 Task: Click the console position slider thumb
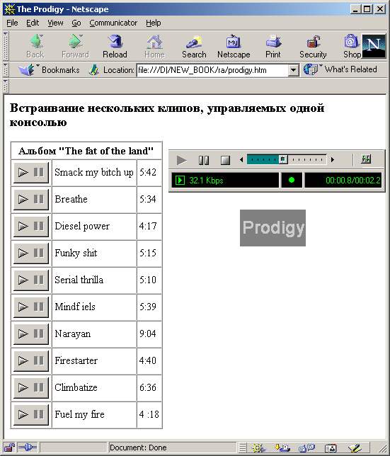click(x=283, y=159)
